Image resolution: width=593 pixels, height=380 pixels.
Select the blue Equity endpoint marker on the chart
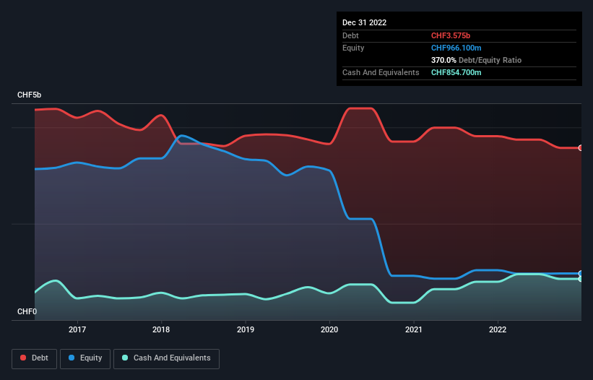point(581,273)
